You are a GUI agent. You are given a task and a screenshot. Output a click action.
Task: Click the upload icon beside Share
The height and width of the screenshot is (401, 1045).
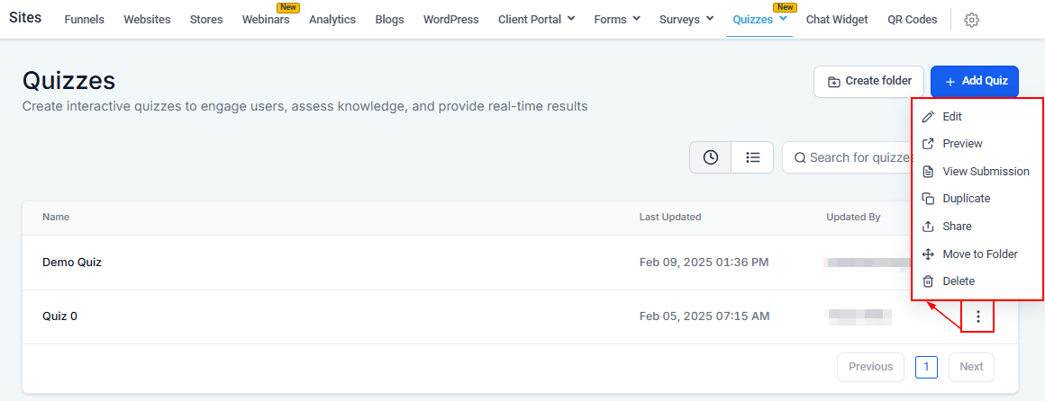(928, 226)
